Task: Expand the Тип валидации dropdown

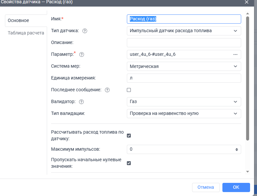Action: pyautogui.click(x=184, y=114)
